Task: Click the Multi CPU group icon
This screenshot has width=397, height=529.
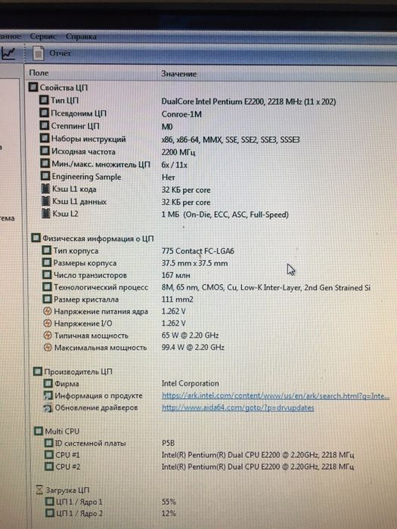Action: [x=38, y=432]
